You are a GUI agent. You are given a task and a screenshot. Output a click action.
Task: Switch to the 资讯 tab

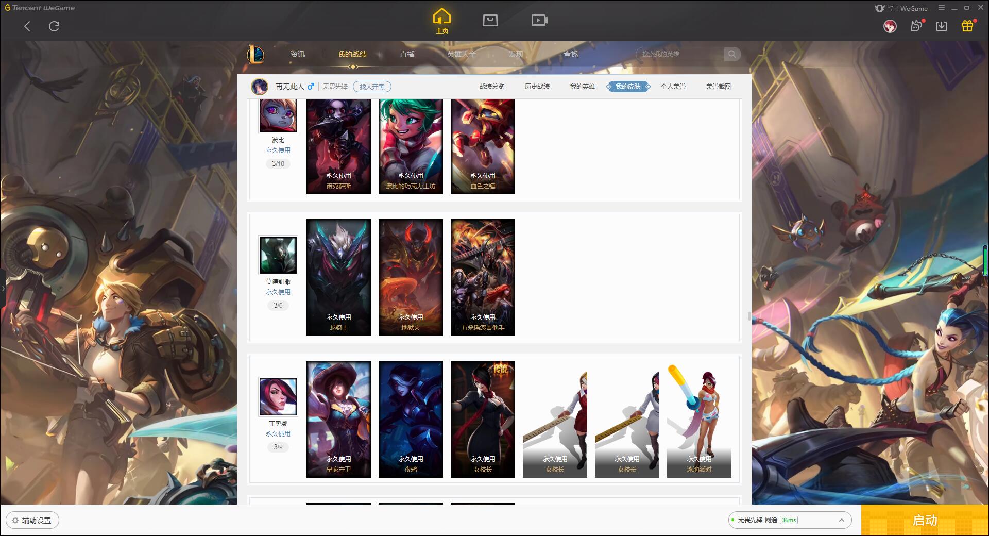click(298, 54)
